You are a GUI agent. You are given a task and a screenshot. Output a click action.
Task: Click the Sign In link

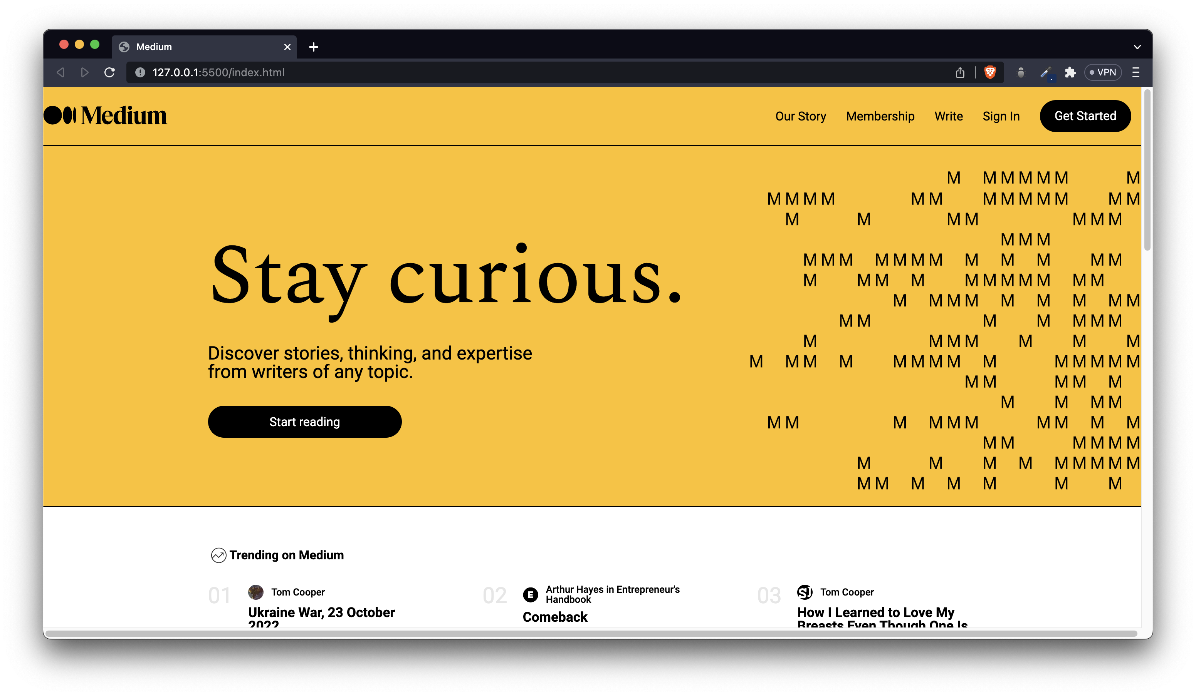click(1001, 116)
